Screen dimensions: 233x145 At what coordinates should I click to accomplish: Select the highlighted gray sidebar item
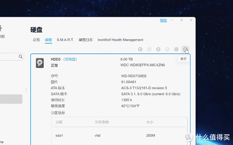[x=11, y=99]
